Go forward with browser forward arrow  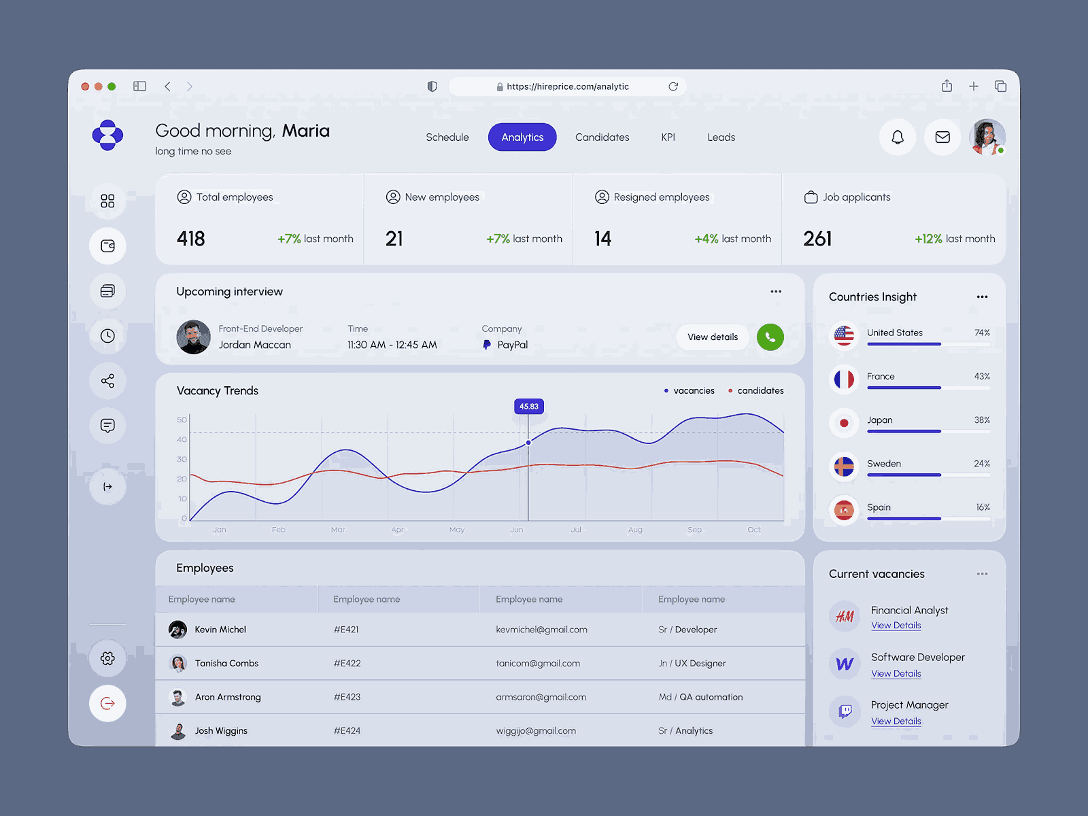point(190,86)
